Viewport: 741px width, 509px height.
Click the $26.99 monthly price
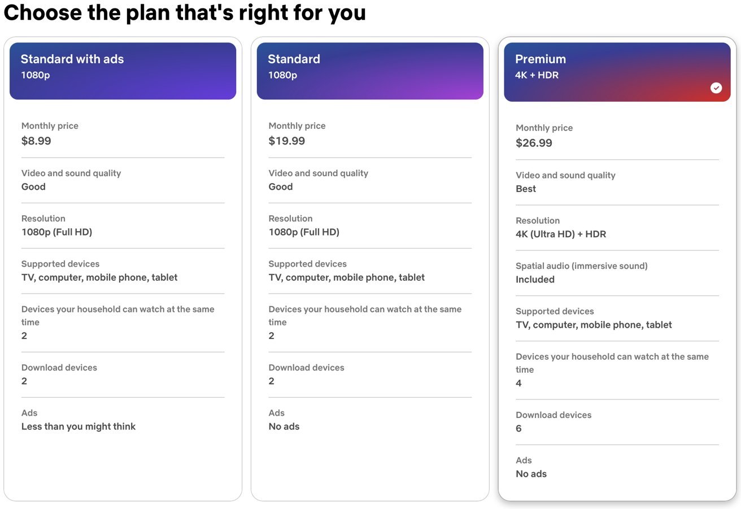click(534, 143)
